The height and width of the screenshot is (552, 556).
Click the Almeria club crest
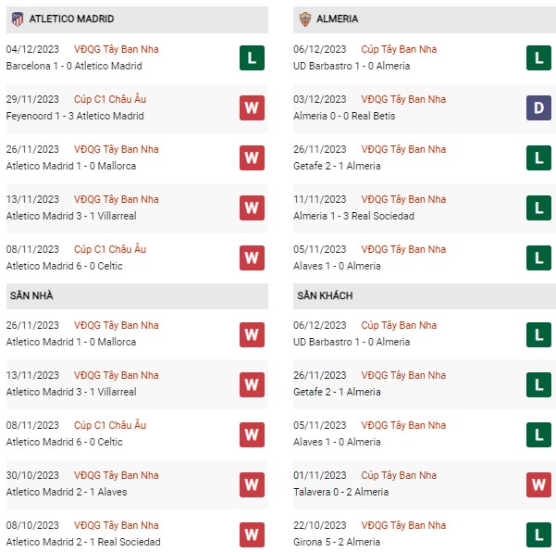pos(305,19)
